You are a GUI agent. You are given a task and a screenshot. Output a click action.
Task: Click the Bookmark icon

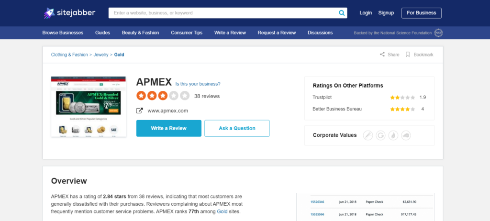(408, 55)
